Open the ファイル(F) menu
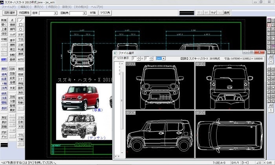This screenshot has height=165, width=275. point(8,7)
